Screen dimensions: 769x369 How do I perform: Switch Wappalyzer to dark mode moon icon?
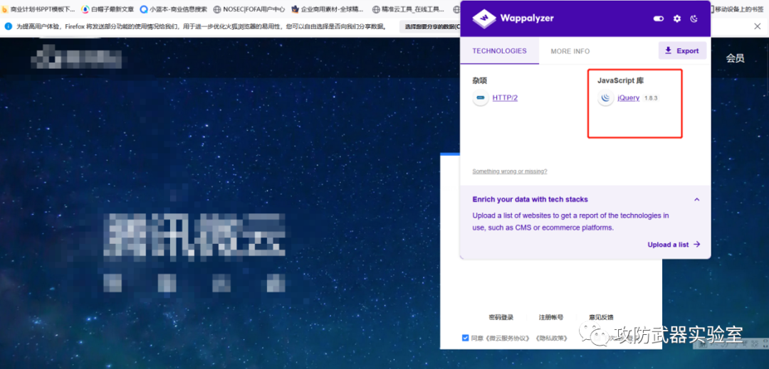click(x=694, y=18)
